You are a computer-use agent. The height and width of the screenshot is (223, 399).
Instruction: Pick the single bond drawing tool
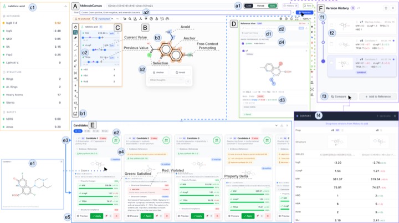point(75,45)
